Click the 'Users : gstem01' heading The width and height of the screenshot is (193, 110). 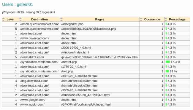click(18, 4)
